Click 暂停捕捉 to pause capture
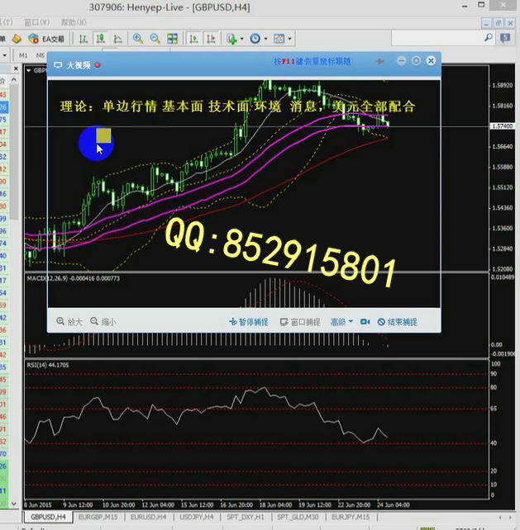 (248, 322)
